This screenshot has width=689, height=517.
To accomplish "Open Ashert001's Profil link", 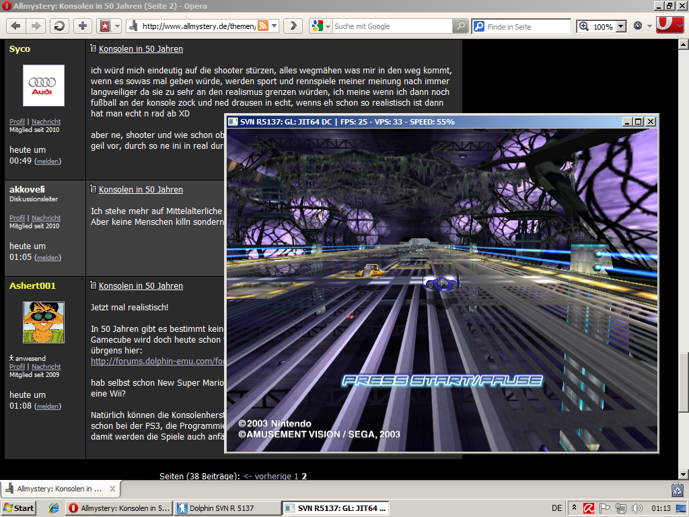I will (x=17, y=366).
